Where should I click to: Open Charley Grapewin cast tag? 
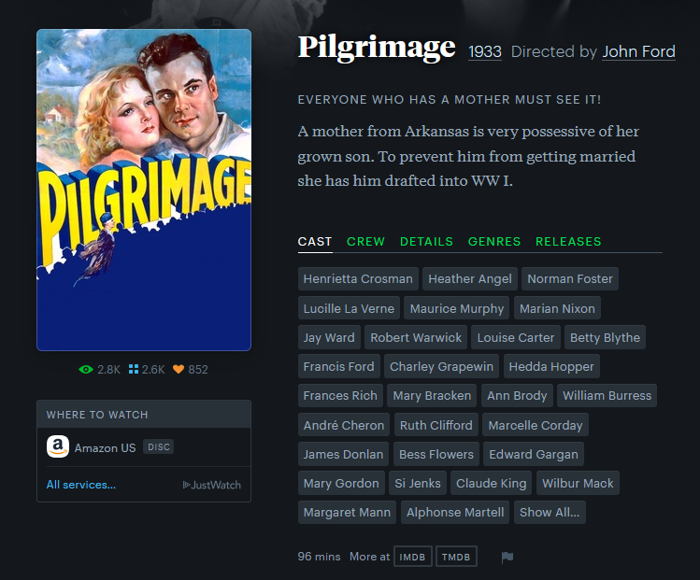[441, 366]
